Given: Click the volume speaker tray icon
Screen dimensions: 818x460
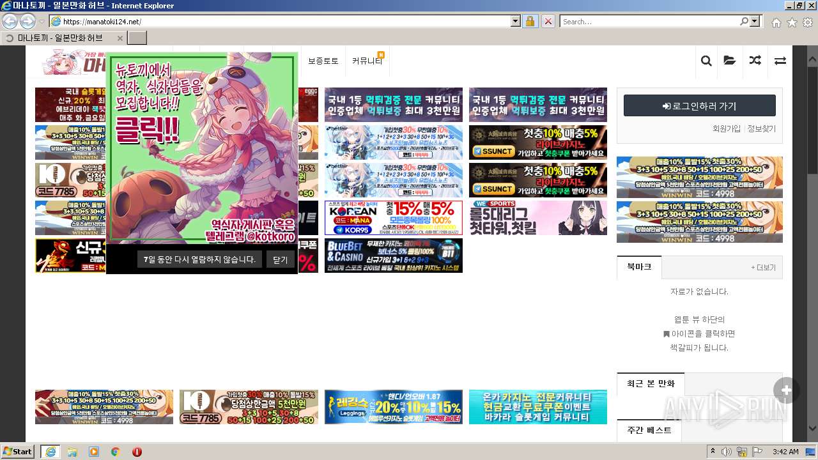Looking at the screenshot, I should [727, 452].
